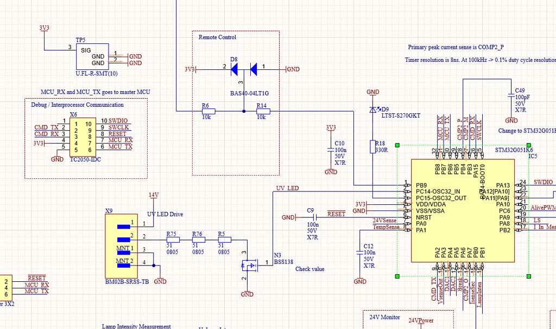This screenshot has width=556, height=329.
Task: Click the NRST pin name on IC5
Action: [x=424, y=217]
